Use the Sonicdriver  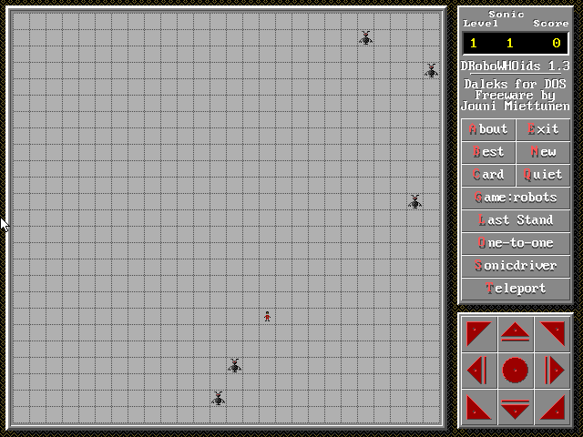pyautogui.click(x=516, y=266)
